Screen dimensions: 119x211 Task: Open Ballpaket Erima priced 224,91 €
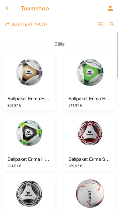click(x=29, y=143)
